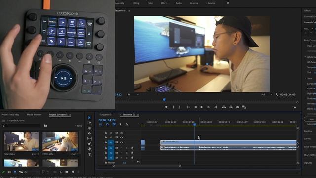Open timeline display settings wrench

(127, 124)
